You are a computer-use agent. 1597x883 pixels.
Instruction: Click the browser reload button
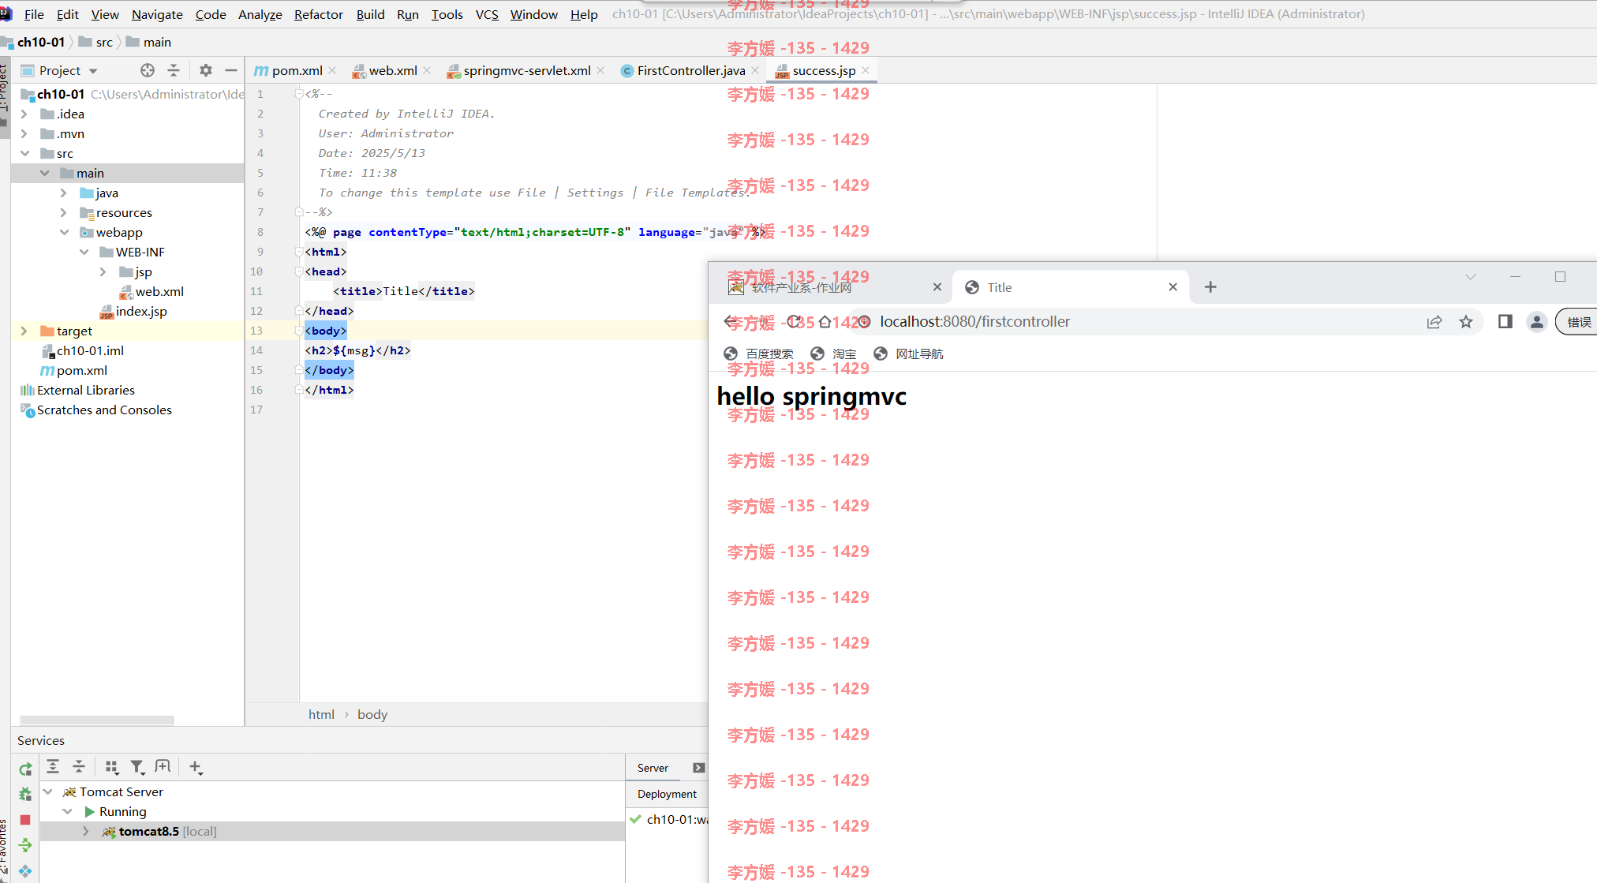click(x=794, y=321)
